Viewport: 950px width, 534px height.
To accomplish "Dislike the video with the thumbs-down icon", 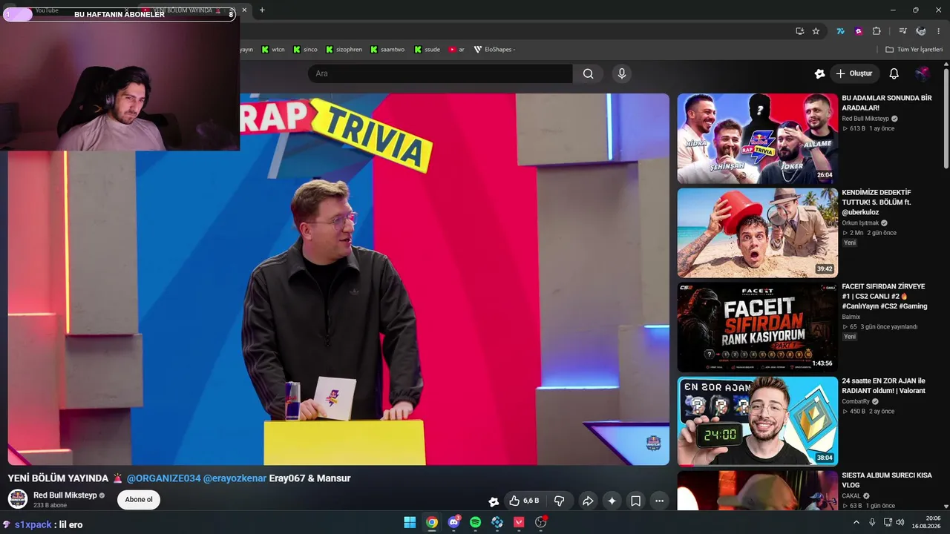I will click(x=560, y=501).
